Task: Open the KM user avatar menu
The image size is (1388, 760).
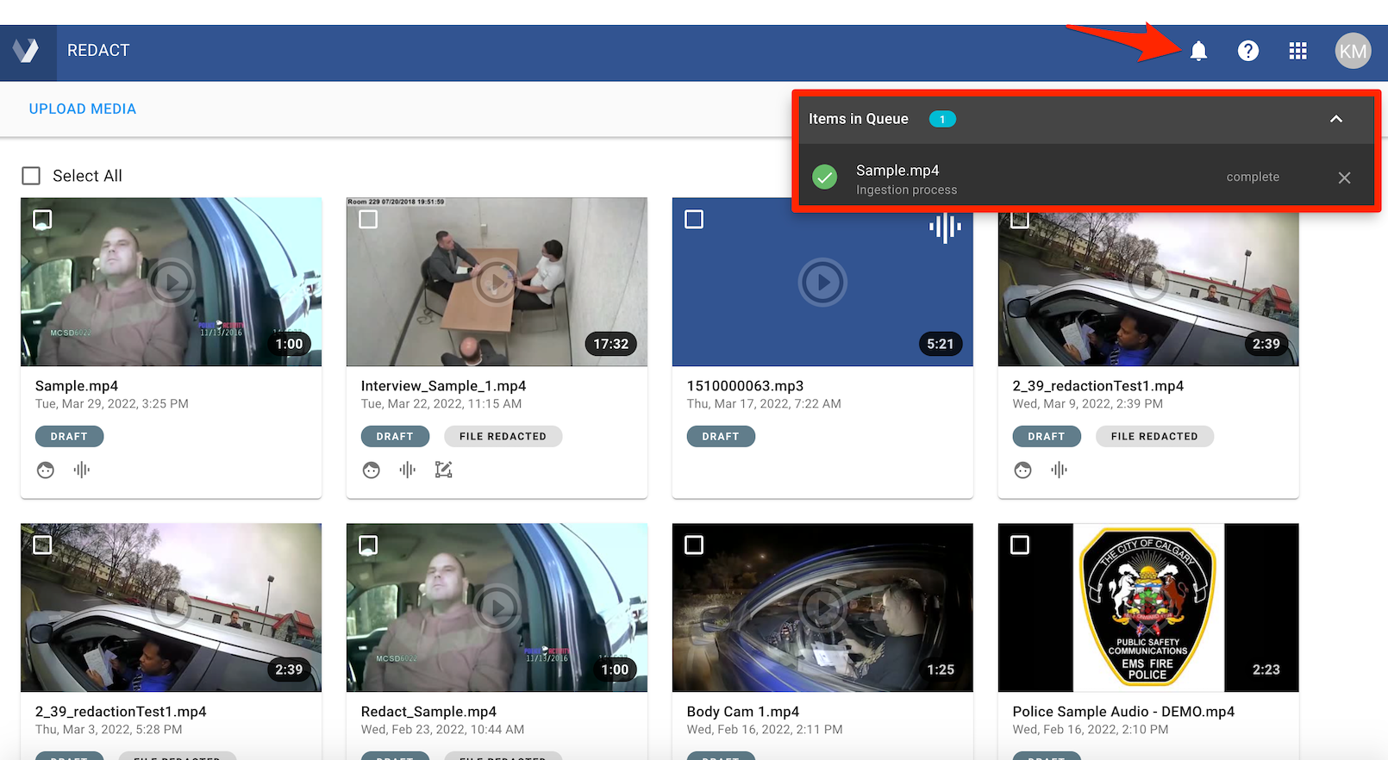Action: [x=1352, y=51]
